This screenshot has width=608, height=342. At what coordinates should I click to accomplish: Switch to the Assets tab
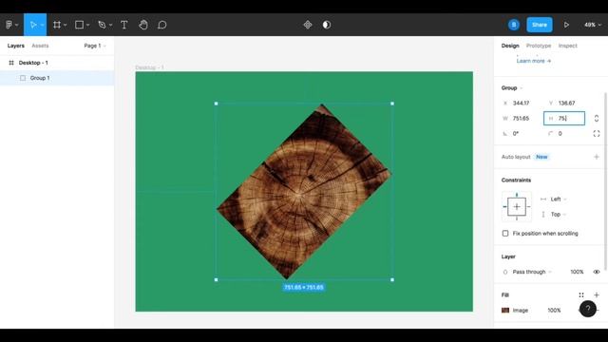tap(40, 46)
